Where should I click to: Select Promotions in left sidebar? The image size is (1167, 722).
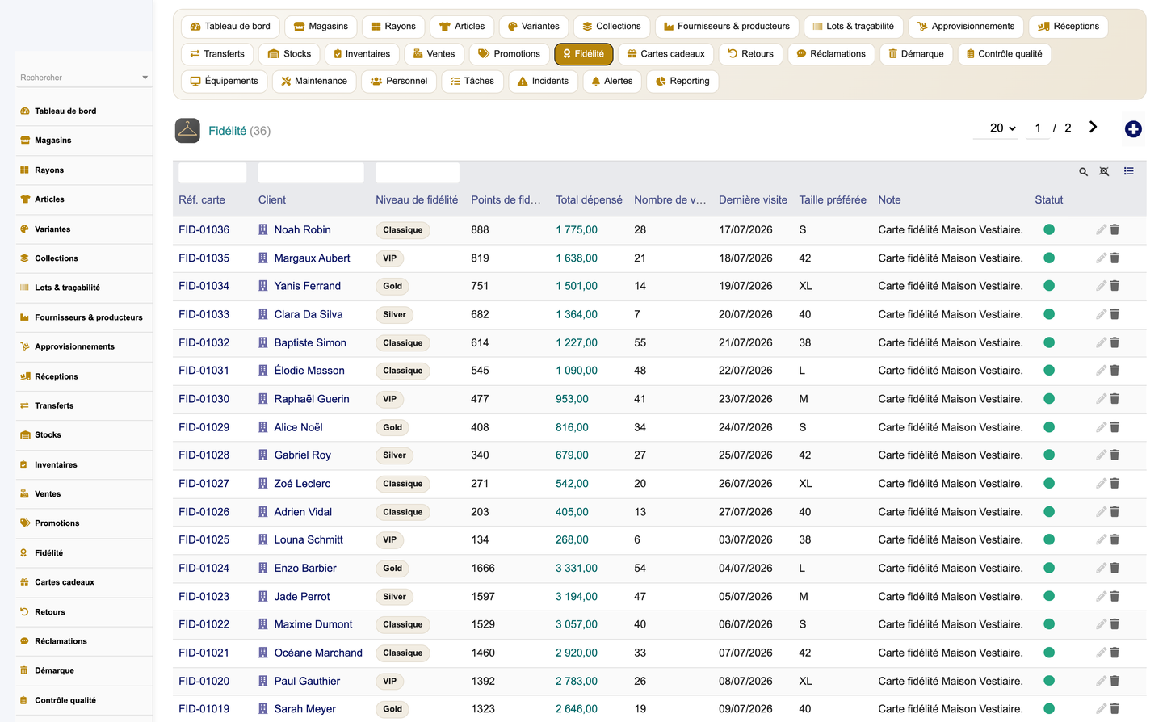[x=57, y=523]
